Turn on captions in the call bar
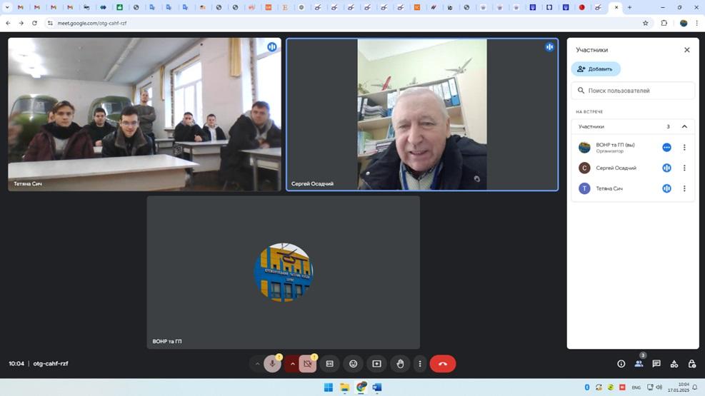This screenshot has height=396, width=705. pos(329,364)
